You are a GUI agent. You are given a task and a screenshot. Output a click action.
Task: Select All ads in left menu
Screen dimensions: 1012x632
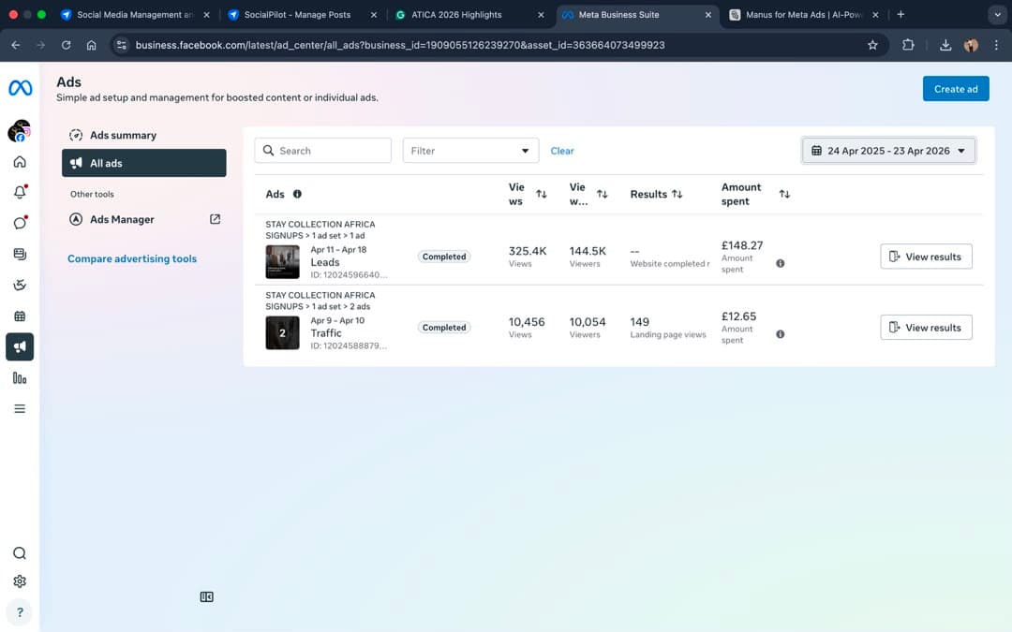pos(144,163)
